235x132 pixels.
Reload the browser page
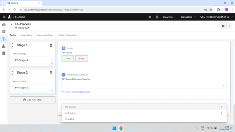15,10
